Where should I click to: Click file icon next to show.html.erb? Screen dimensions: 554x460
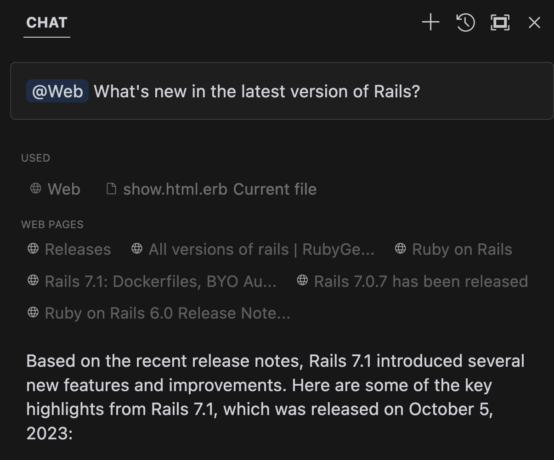[111, 189]
